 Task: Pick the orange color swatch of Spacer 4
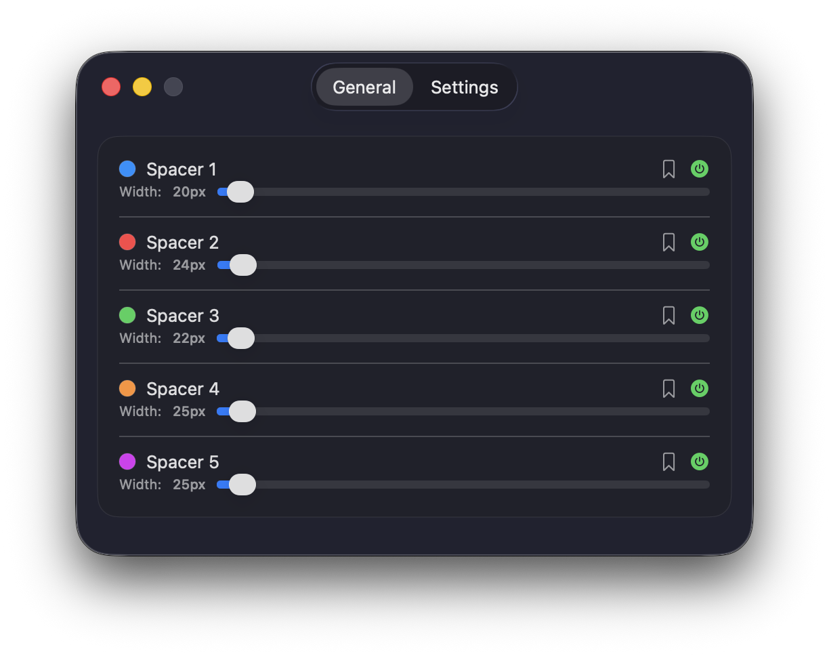(127, 388)
